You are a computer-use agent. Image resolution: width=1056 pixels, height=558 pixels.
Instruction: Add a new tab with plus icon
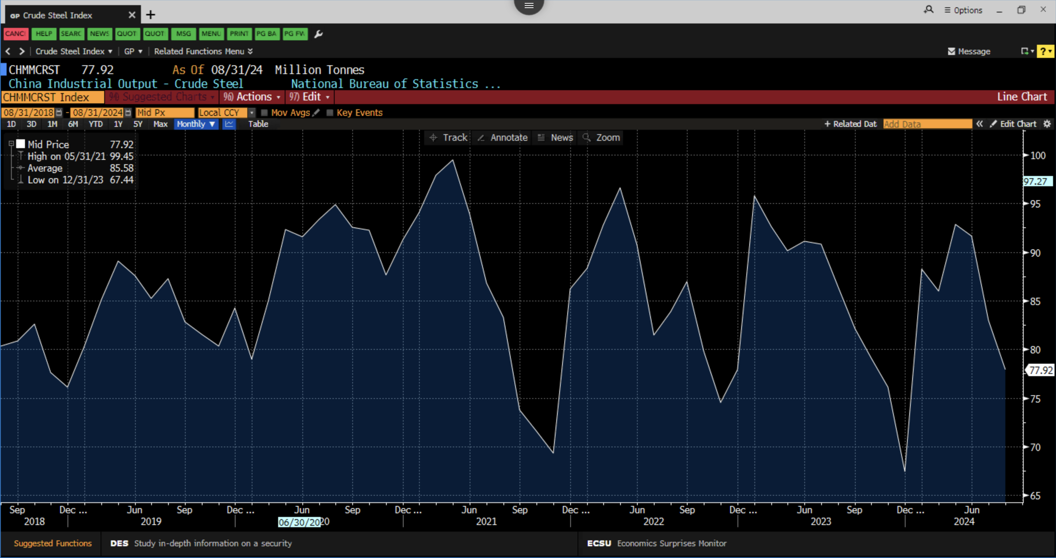[150, 15]
